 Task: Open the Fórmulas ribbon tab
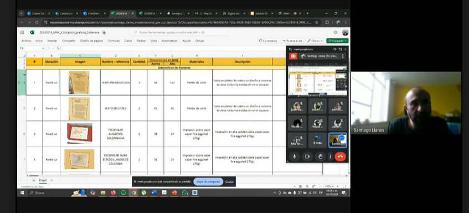coord(114,40)
